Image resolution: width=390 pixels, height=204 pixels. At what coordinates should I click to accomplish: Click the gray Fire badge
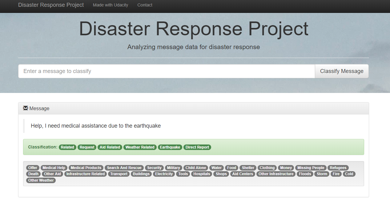pyautogui.click(x=336, y=174)
